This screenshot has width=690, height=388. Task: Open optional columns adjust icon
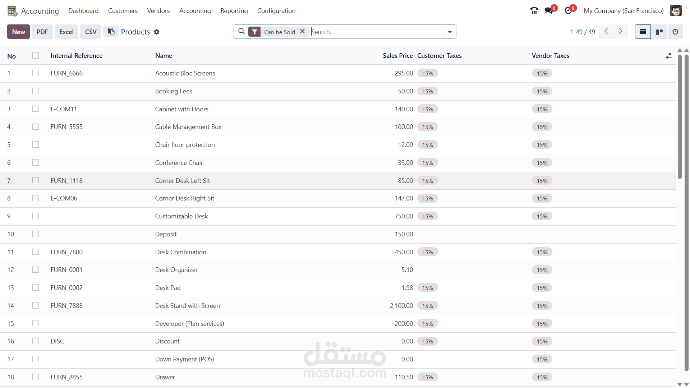pos(668,56)
